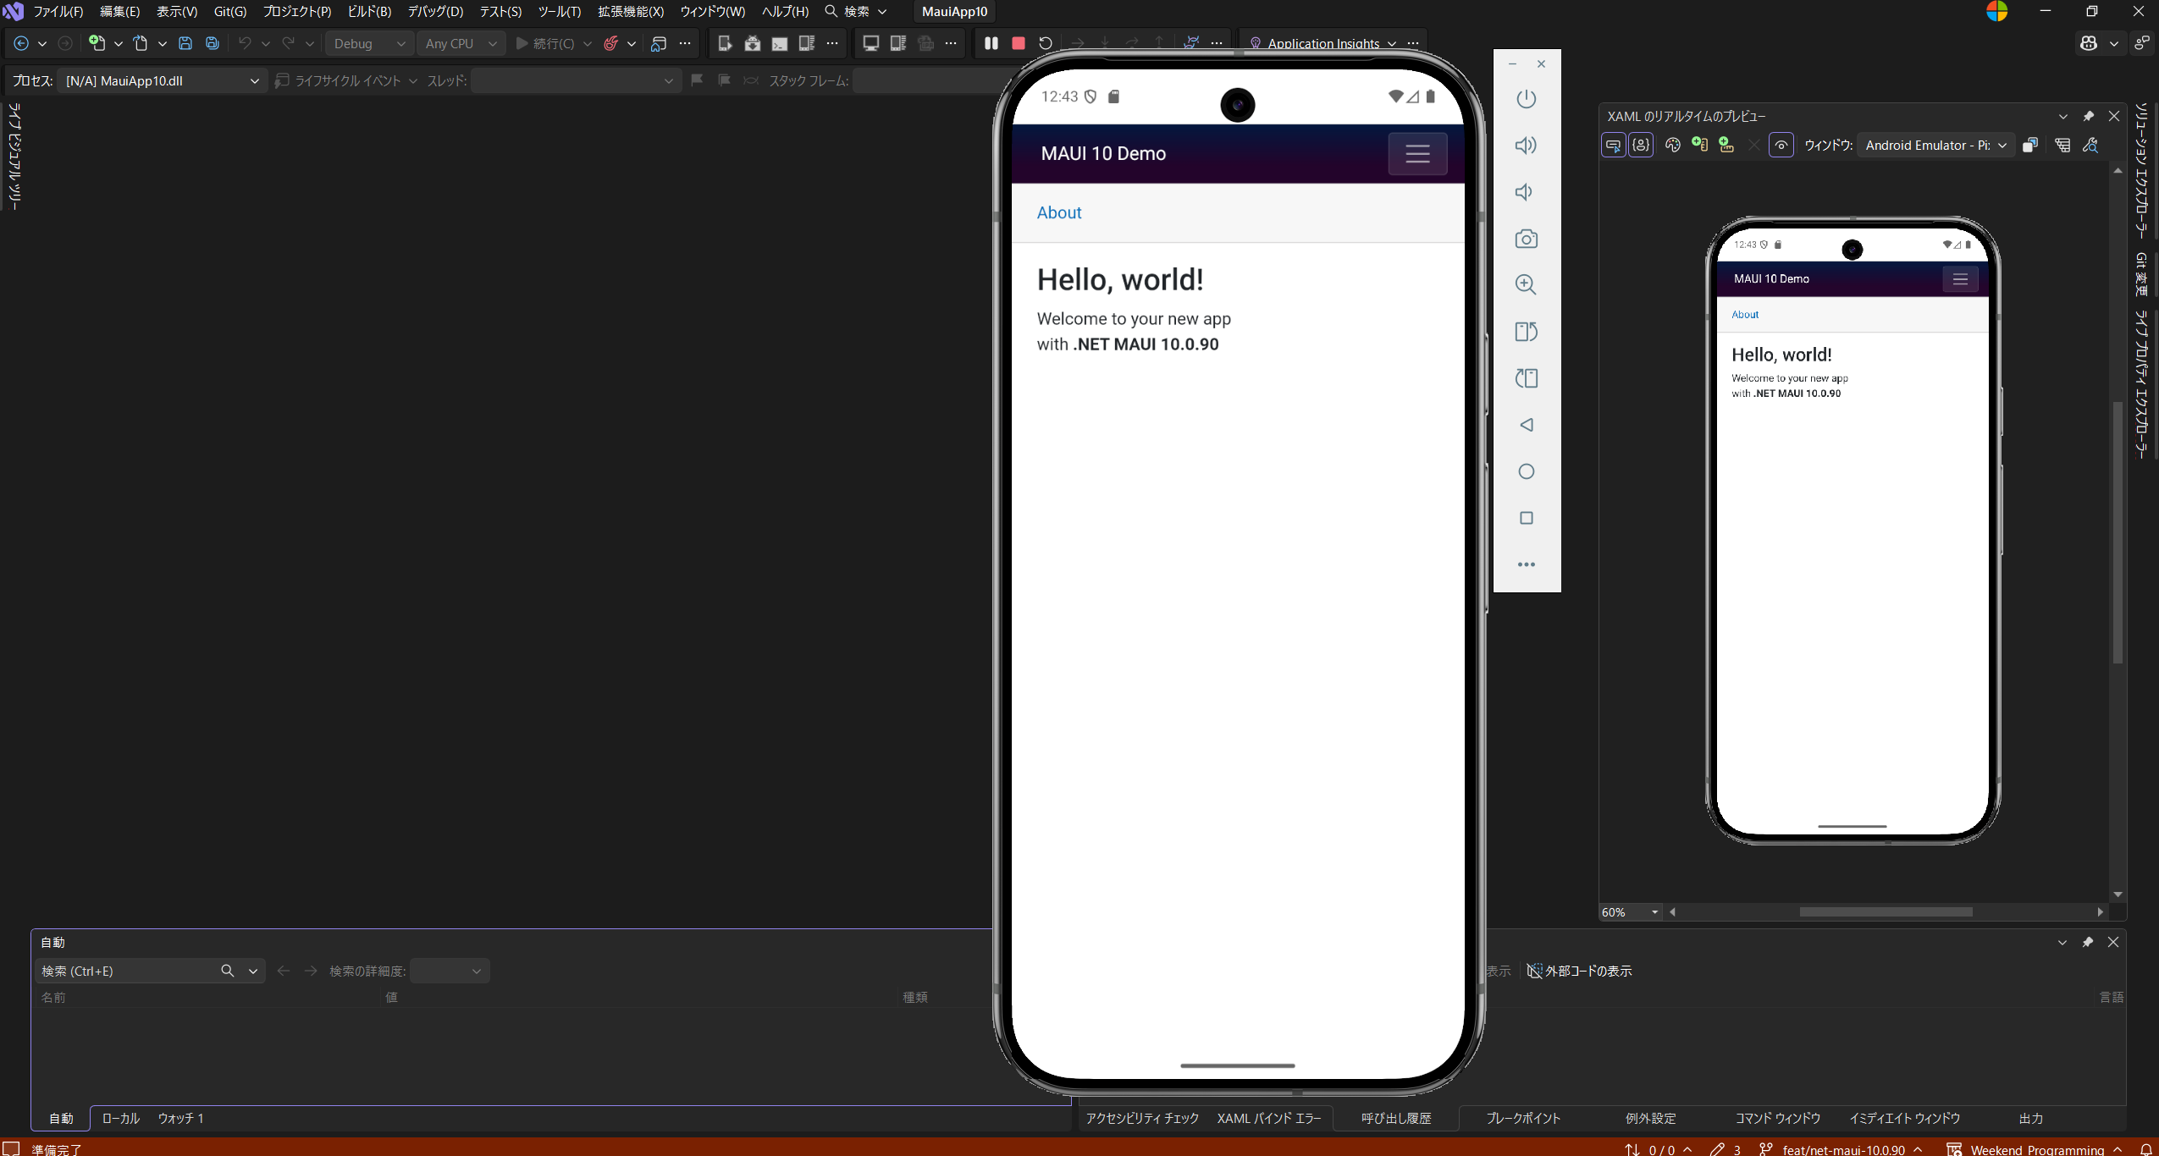2159x1156 pixels.
Task: Switch to the Locals tab (ローカル)
Action: click(120, 1118)
